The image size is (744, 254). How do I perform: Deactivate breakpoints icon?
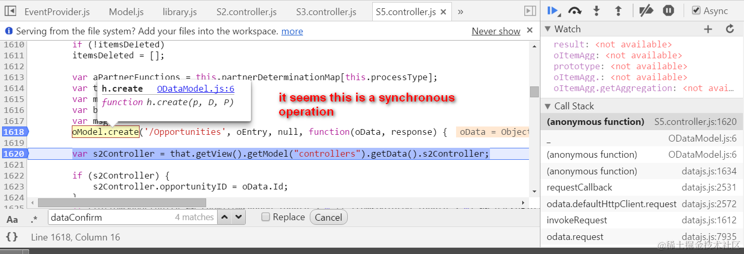[x=646, y=10]
